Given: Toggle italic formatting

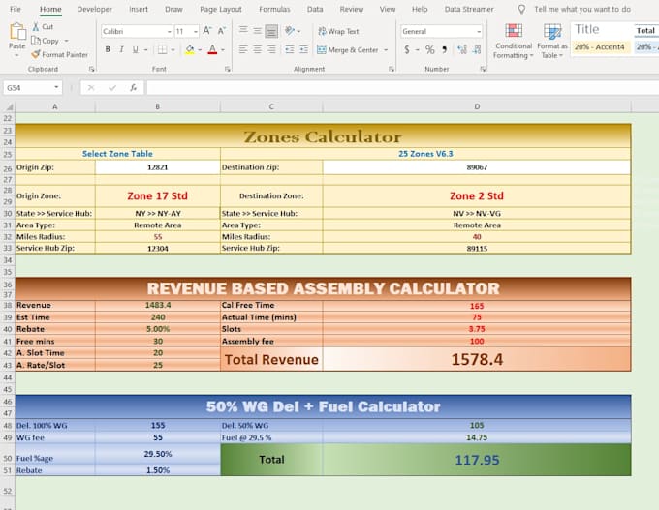Looking at the screenshot, I should tap(121, 49).
